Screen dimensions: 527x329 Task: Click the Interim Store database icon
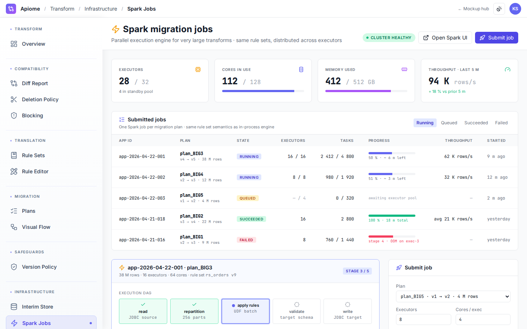click(14, 307)
